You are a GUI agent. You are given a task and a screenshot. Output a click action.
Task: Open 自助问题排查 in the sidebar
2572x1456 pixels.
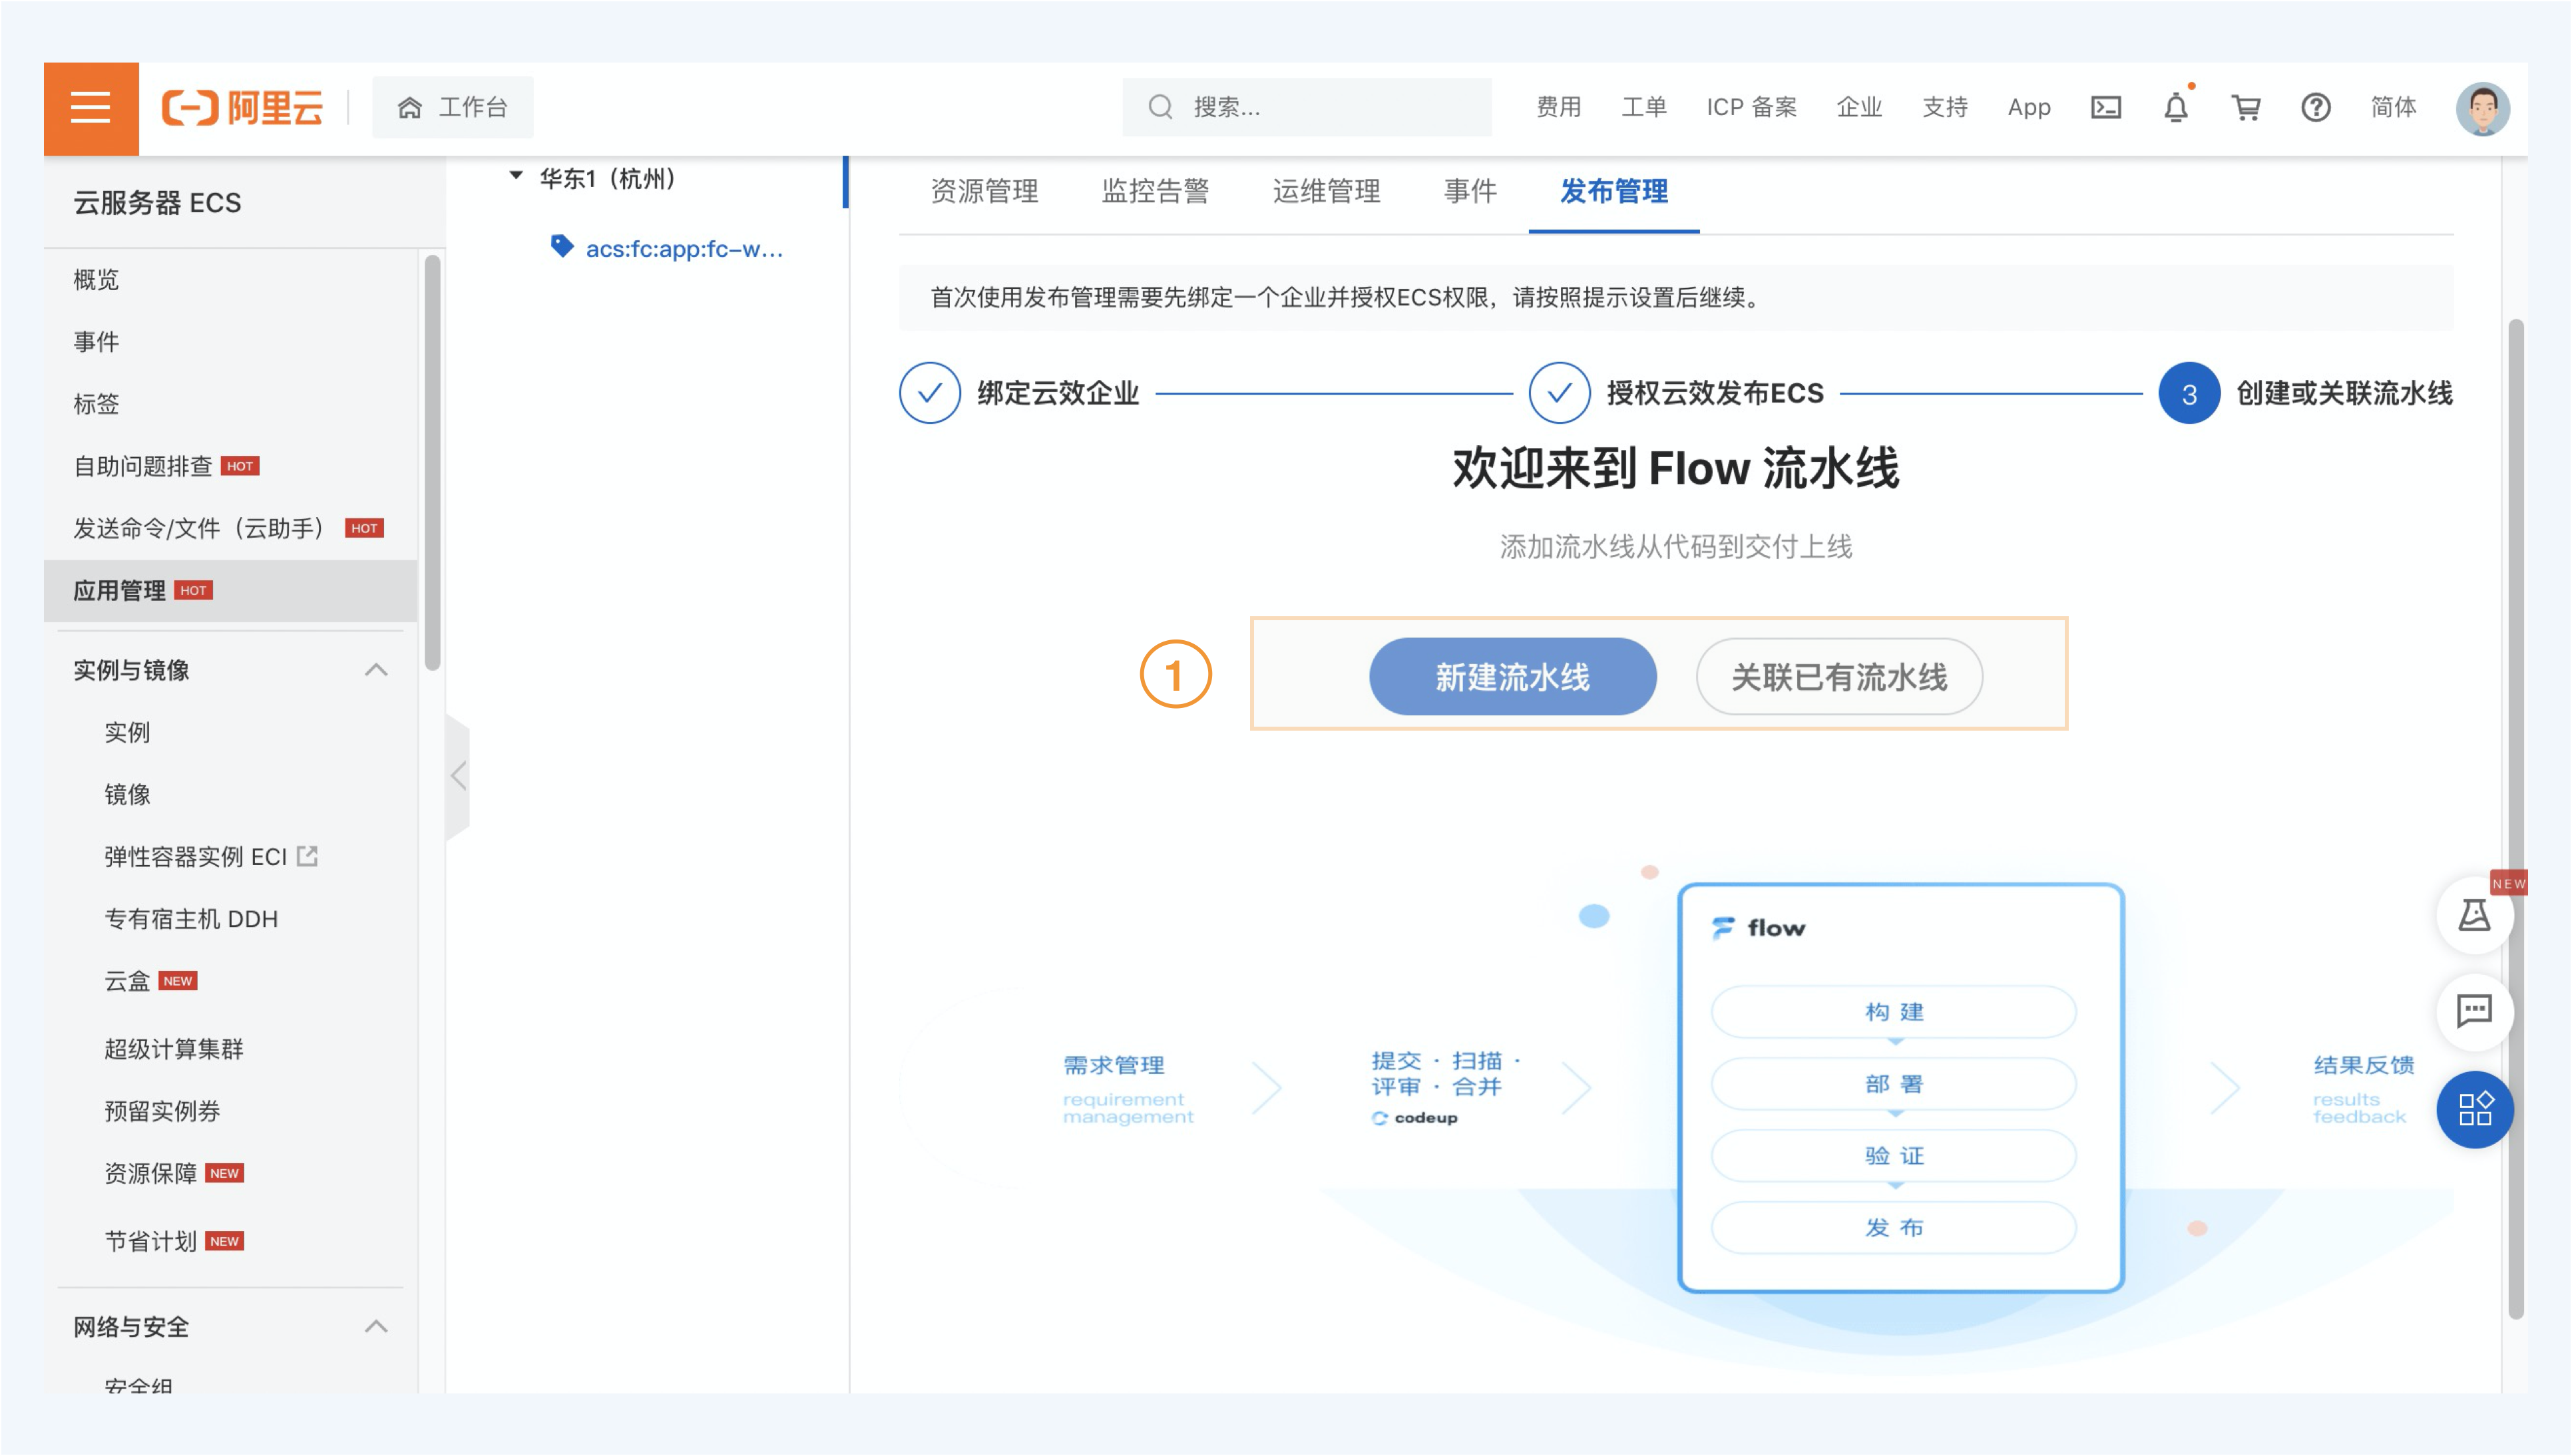coord(143,466)
